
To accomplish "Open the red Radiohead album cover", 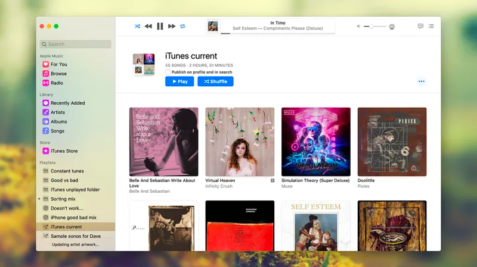I will point(240,226).
